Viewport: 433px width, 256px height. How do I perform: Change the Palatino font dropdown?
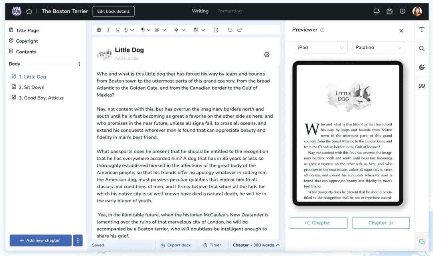[x=378, y=47]
